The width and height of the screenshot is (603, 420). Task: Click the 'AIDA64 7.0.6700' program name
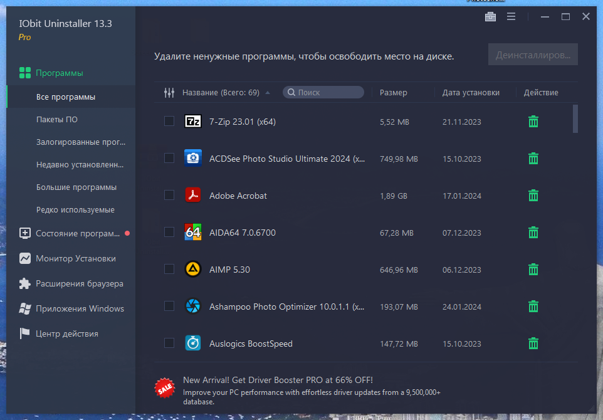[x=243, y=233]
